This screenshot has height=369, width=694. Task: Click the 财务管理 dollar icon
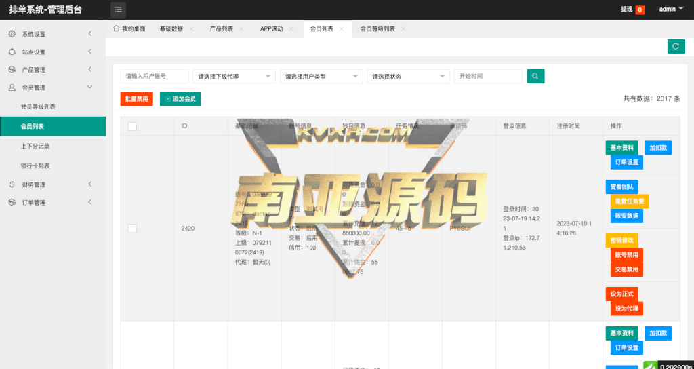pyautogui.click(x=12, y=184)
